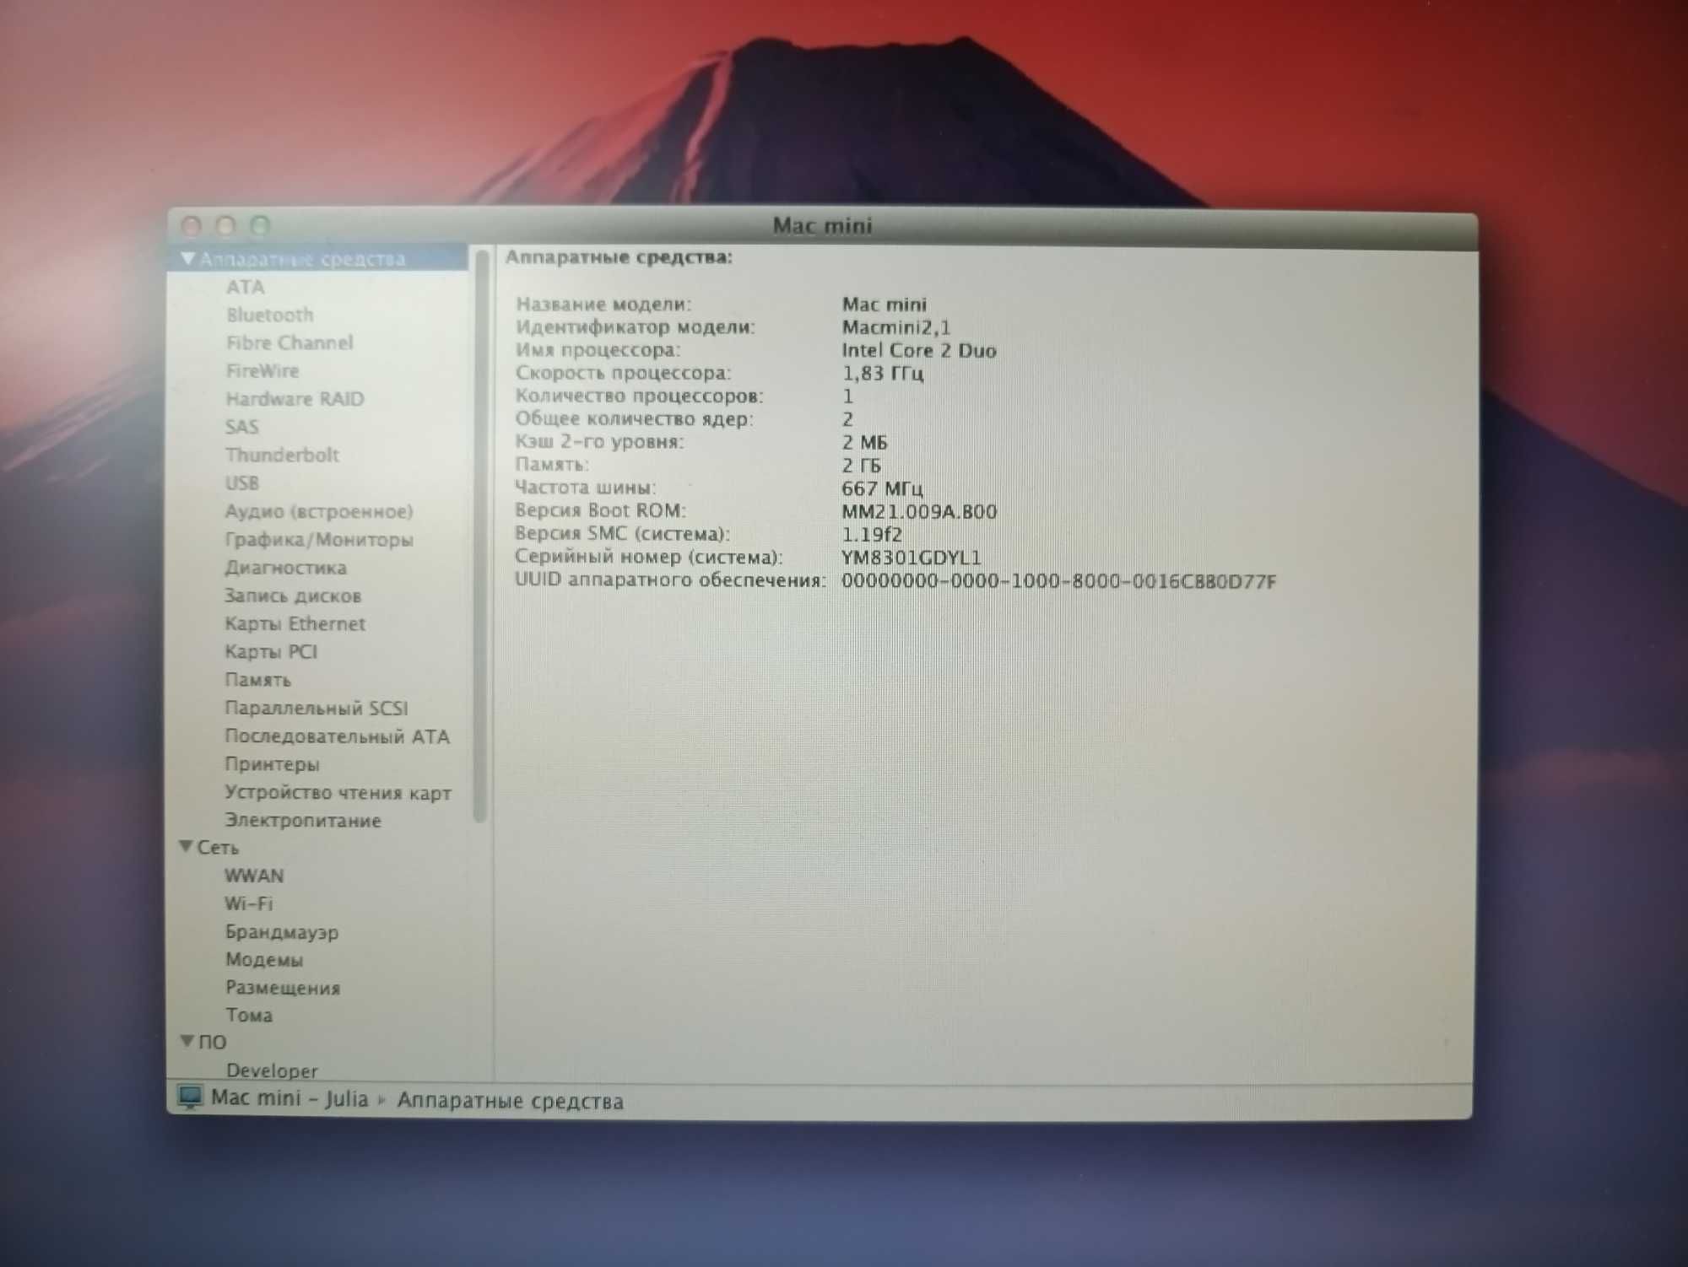Open Developer under ПО

point(271,1070)
